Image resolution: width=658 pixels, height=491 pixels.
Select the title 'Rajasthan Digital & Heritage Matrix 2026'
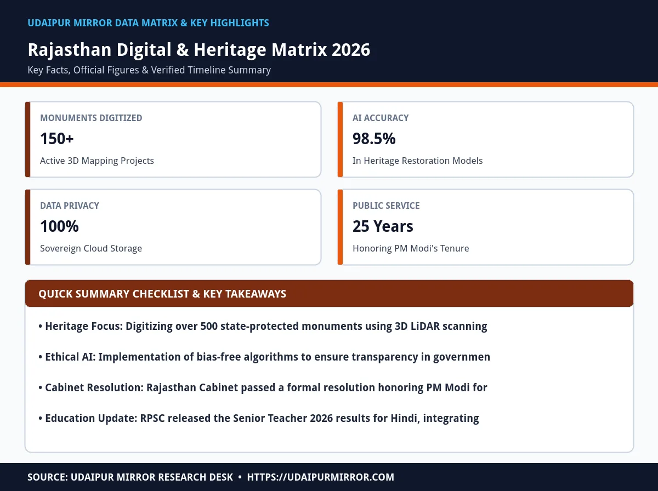pyautogui.click(x=199, y=50)
